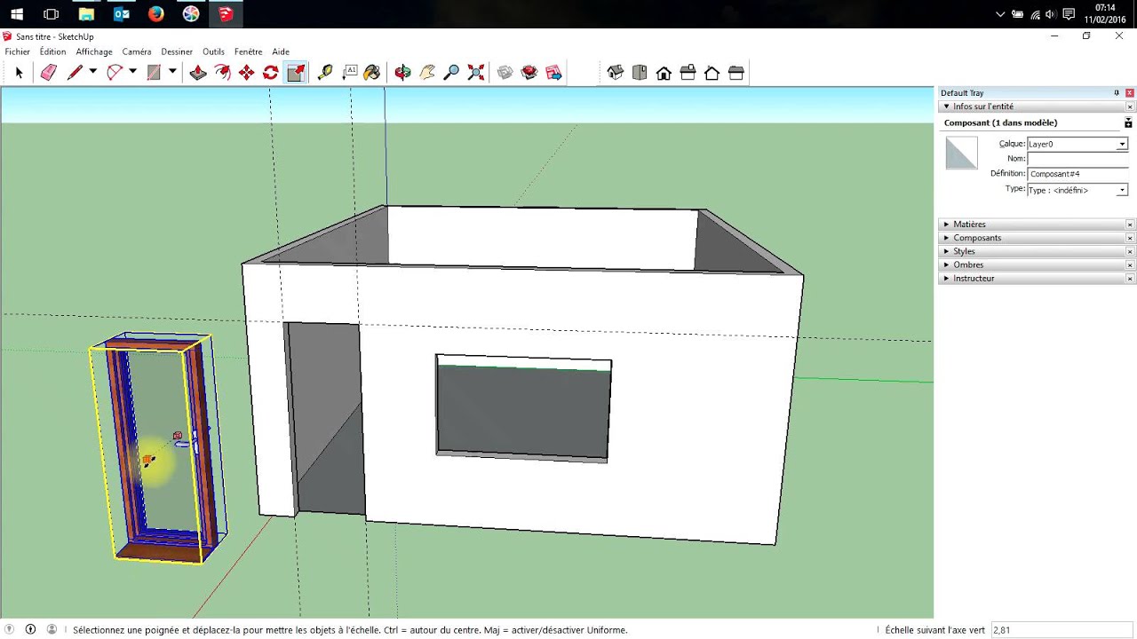Pick the Rotate tool
Screen dimensions: 1137x639
[271, 73]
